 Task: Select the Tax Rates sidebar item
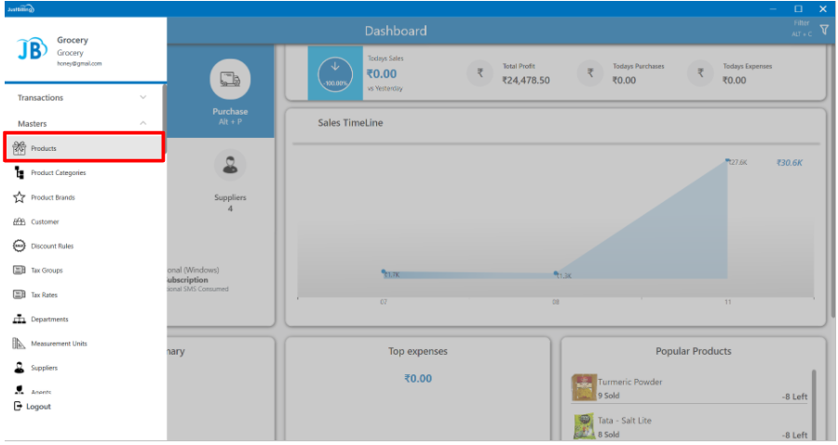(x=44, y=295)
